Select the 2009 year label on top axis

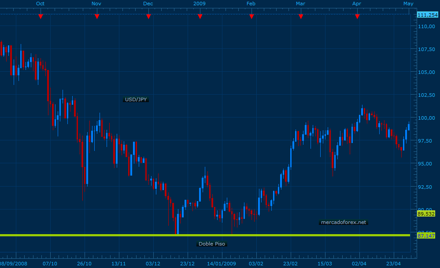(x=200, y=4)
